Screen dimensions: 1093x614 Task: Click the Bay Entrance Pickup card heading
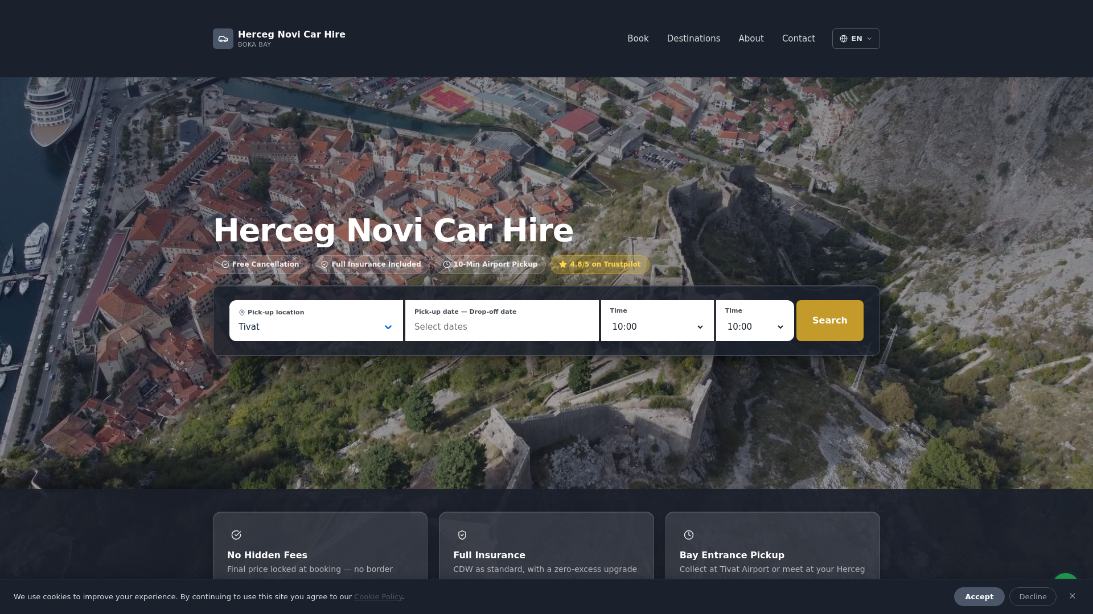732,555
